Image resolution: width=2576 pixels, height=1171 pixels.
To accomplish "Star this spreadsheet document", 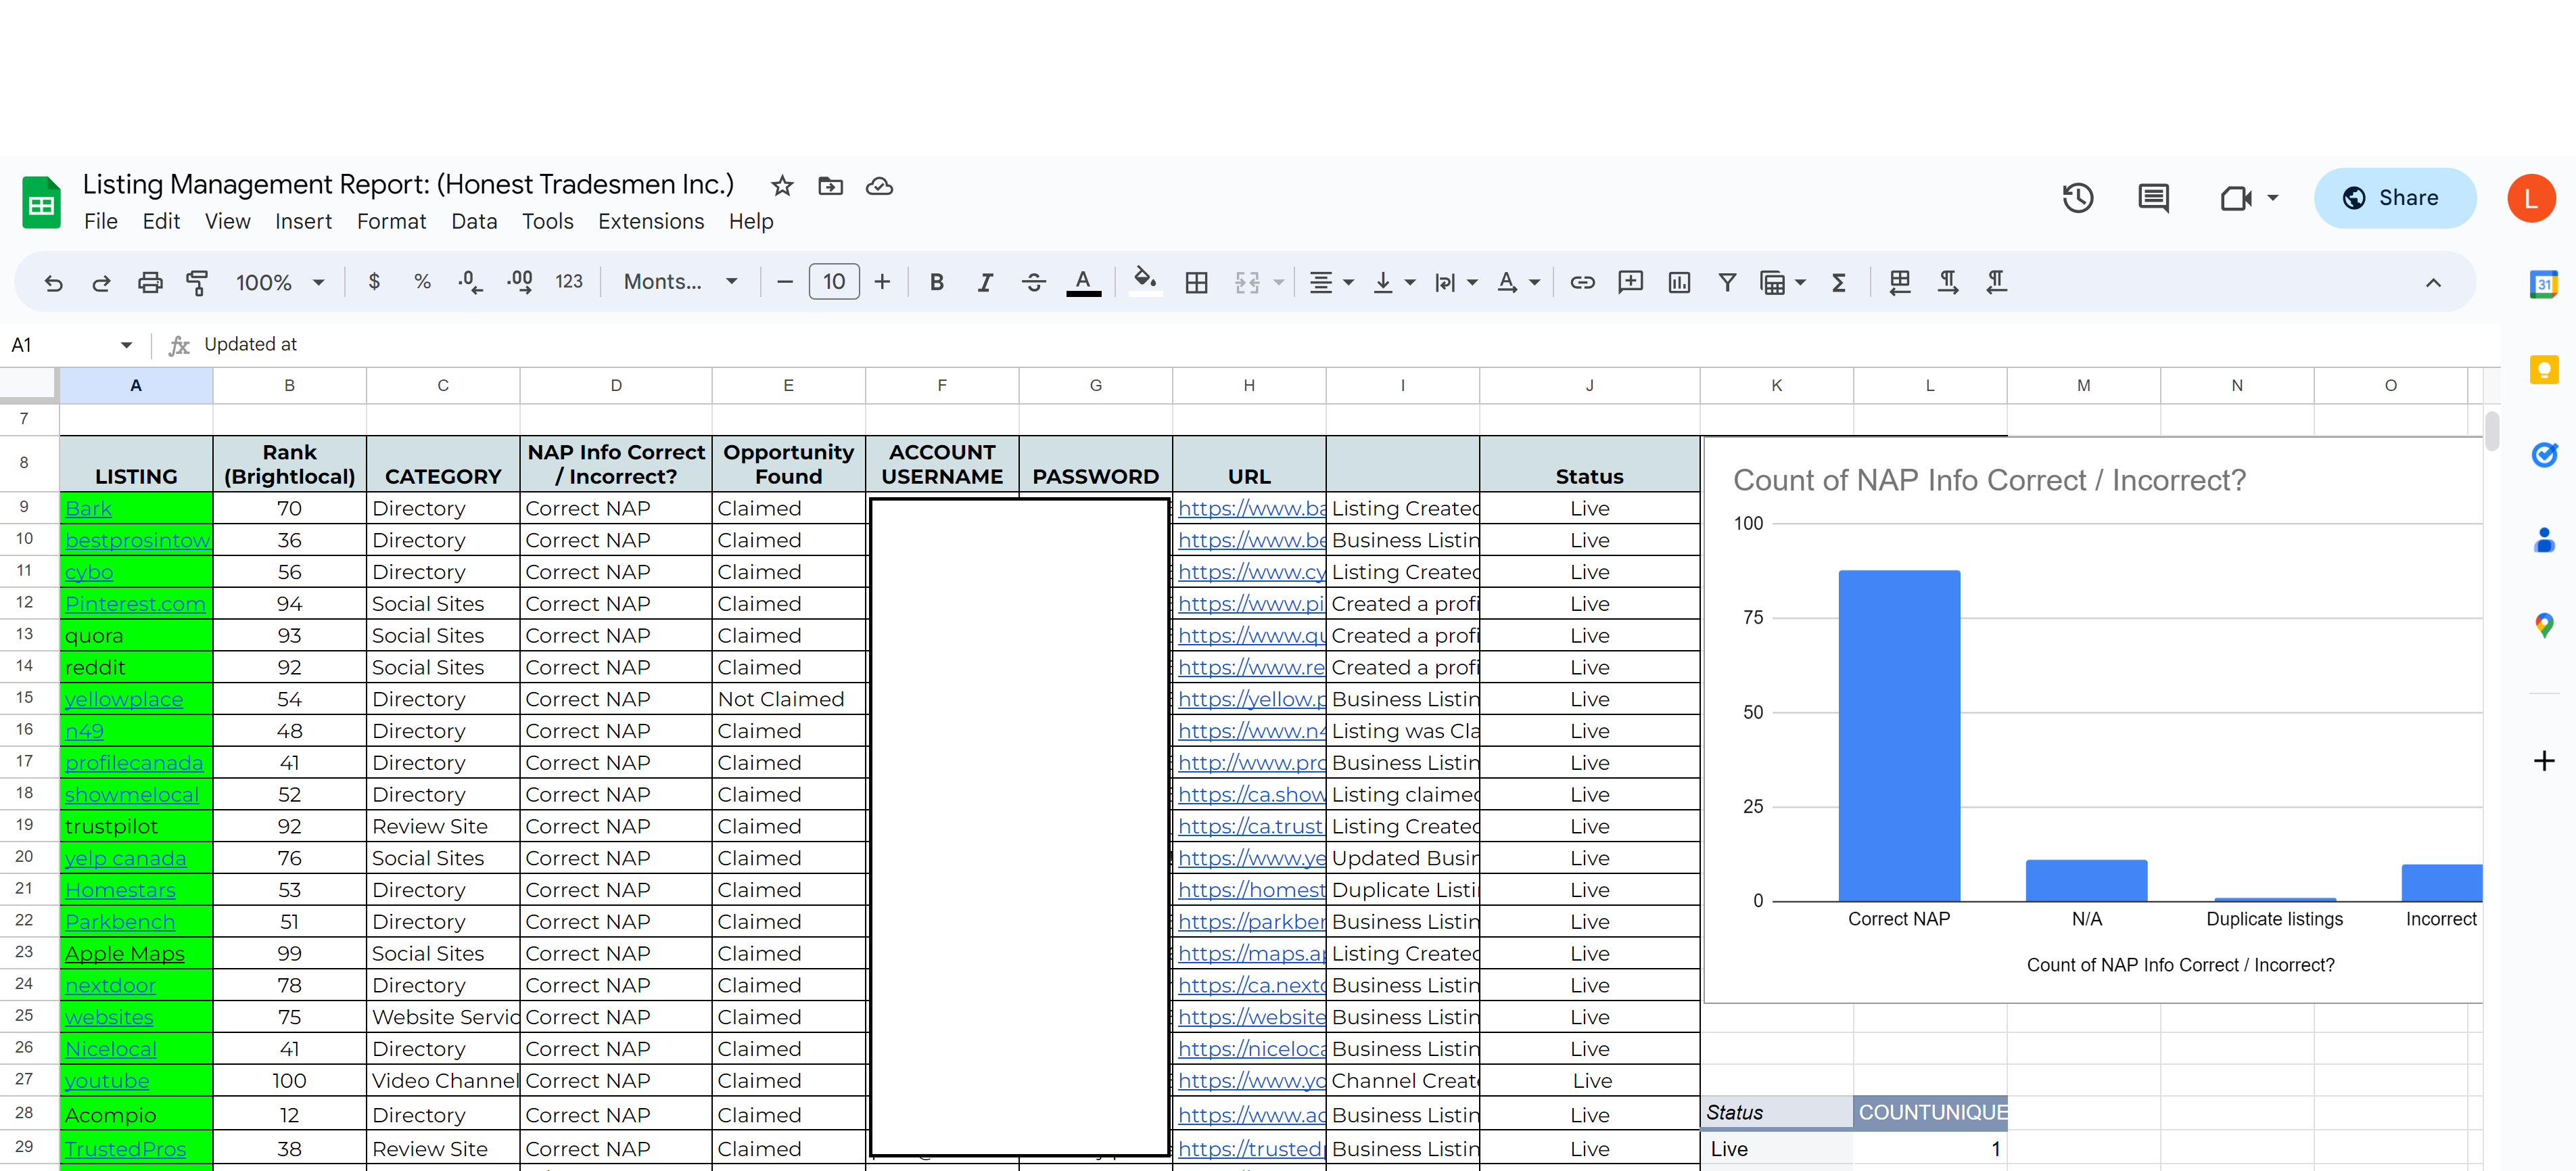I will coord(782,186).
